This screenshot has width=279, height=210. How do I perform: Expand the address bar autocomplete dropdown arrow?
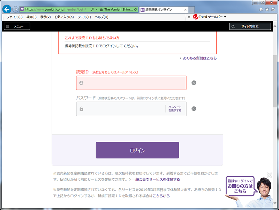[97, 9]
